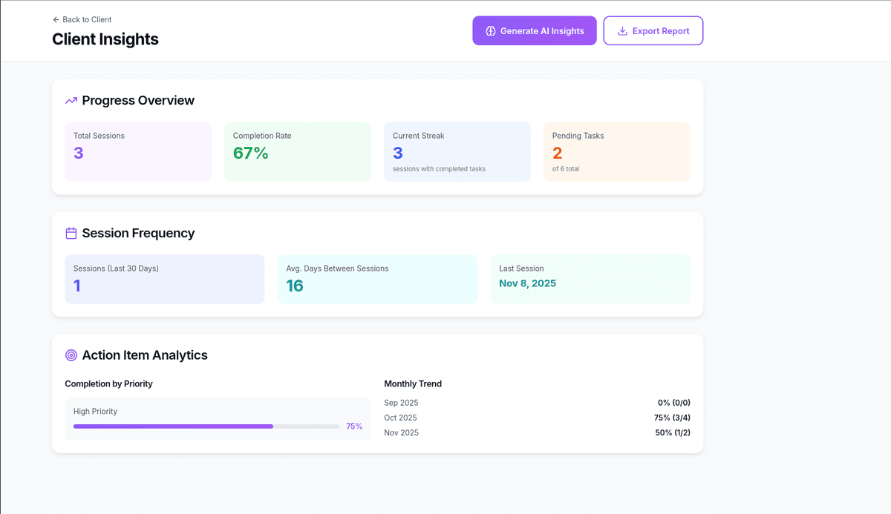Click the Avg. Days Between Sessions card
The image size is (891, 514).
coord(377,279)
